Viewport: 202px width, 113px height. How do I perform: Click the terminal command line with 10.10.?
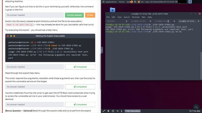144,32
